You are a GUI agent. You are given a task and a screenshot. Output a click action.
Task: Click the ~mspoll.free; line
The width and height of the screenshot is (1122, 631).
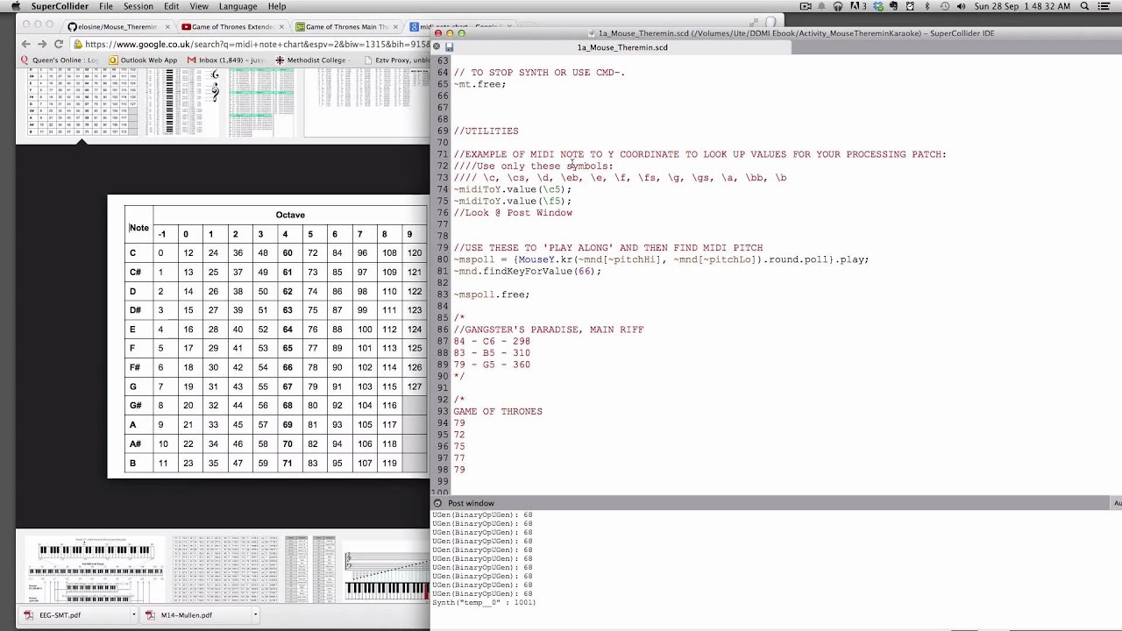491,294
